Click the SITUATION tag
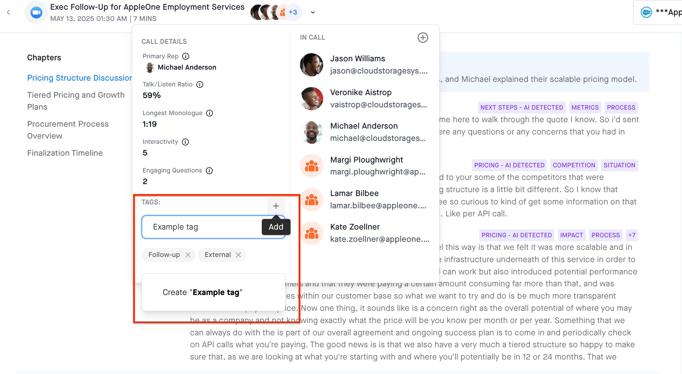Screen dimensions: 682x374 (619, 165)
